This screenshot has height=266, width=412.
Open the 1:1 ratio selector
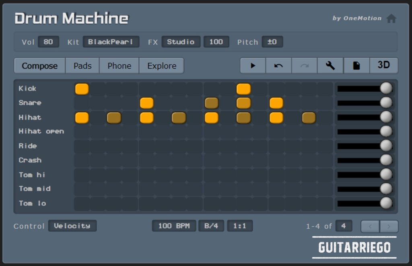(240, 226)
